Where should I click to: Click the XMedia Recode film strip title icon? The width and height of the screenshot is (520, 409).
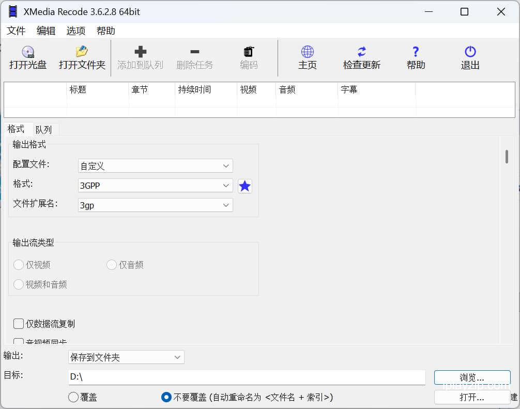click(12, 11)
